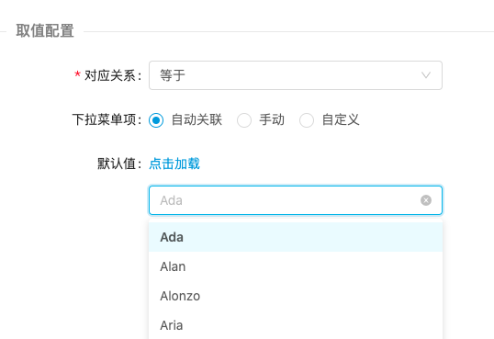
Task: Click the 等于 selected value text
Action: tap(173, 75)
